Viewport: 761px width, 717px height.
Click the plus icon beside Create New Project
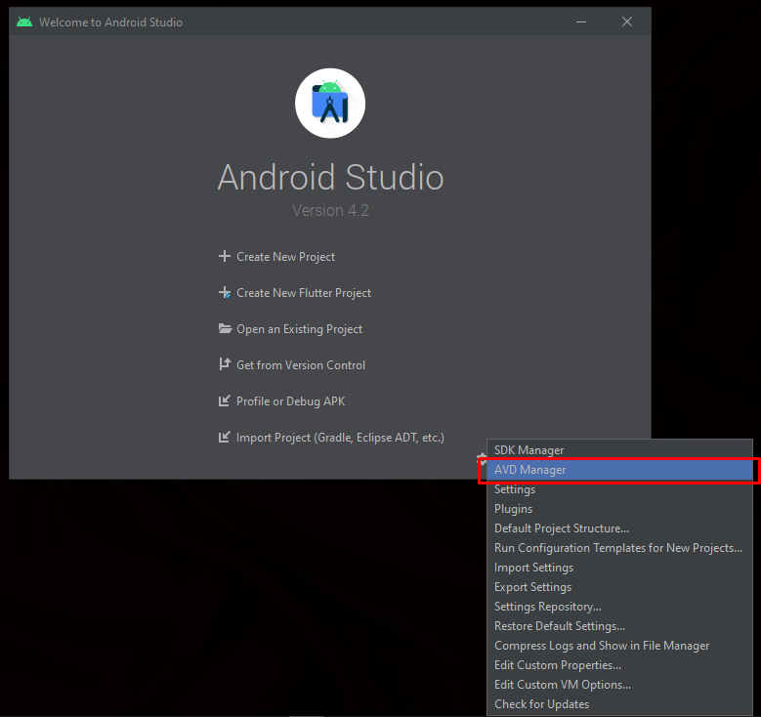pyautogui.click(x=225, y=256)
